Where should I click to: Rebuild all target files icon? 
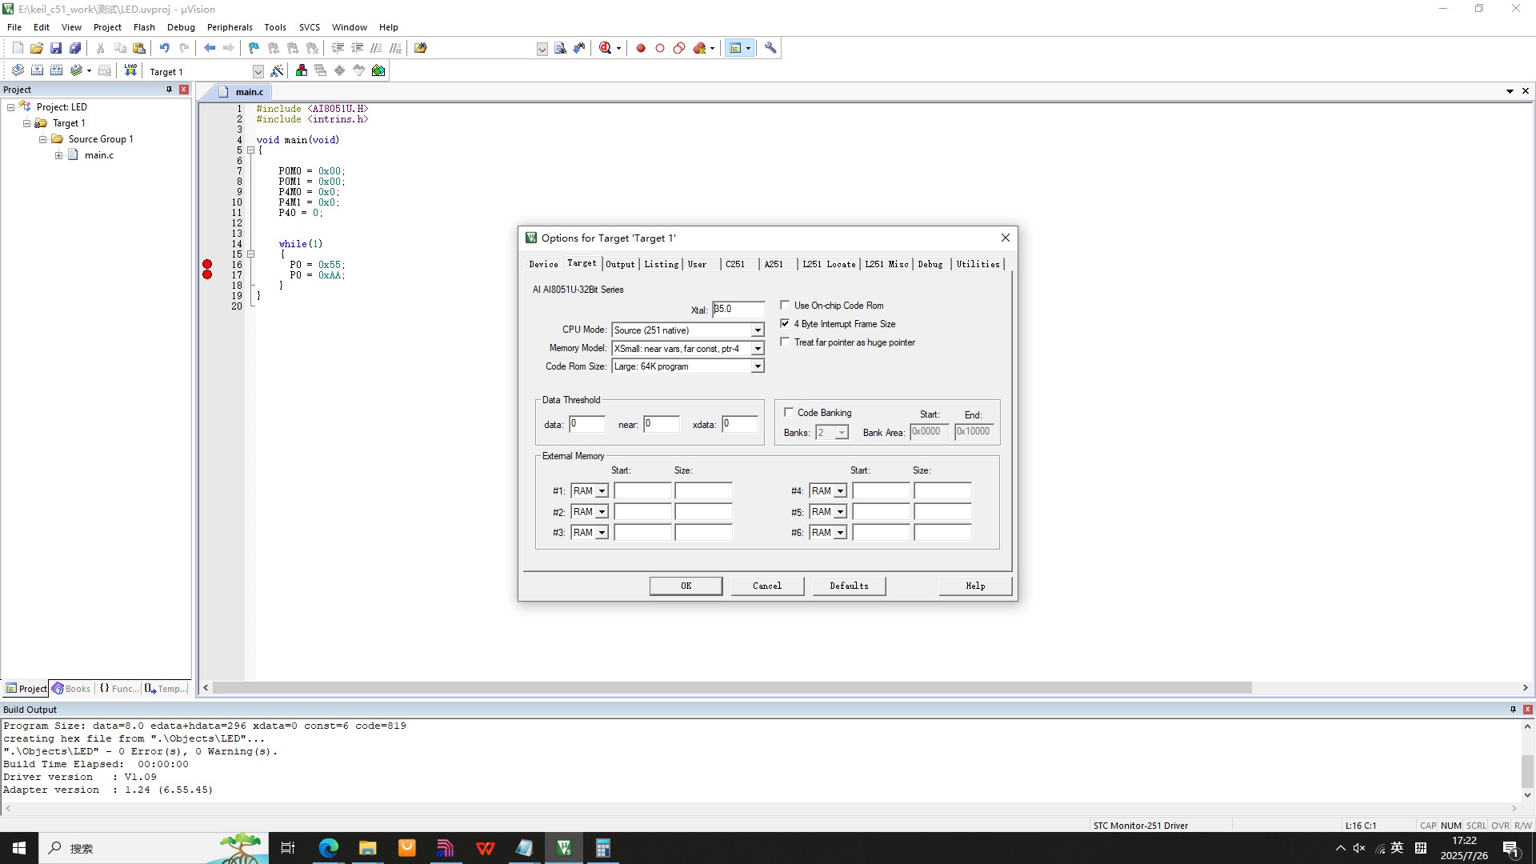pos(56,70)
